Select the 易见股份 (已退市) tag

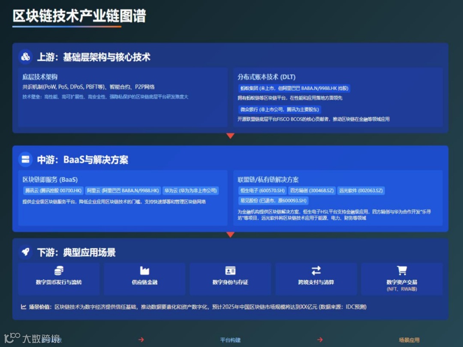(273, 200)
